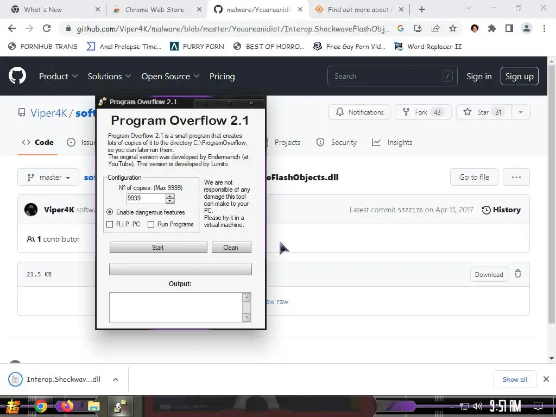
Task: Open File Explorer from taskbar
Action: pyautogui.click(x=93, y=406)
